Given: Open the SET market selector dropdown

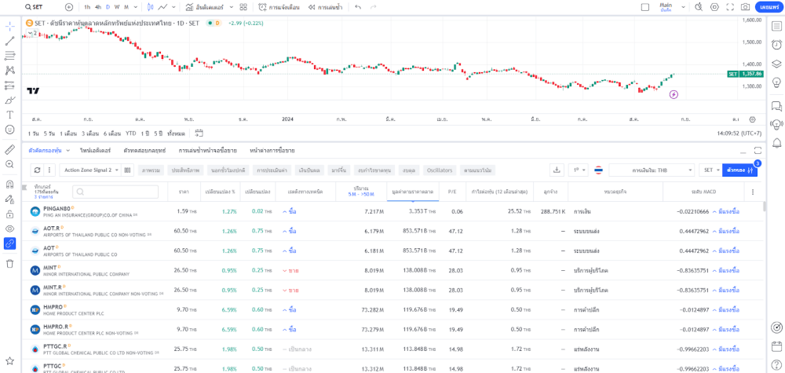Looking at the screenshot, I should click(x=709, y=170).
